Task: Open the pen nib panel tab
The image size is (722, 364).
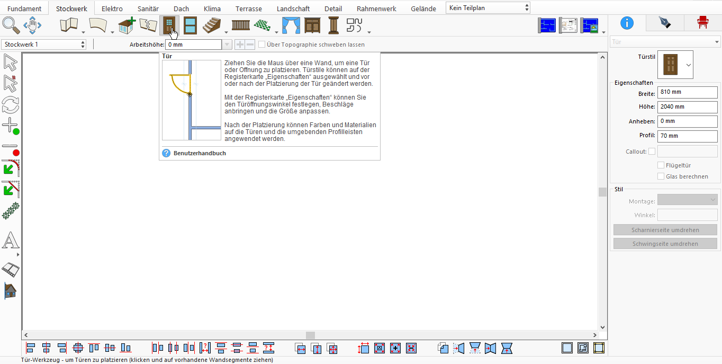Action: [x=665, y=22]
